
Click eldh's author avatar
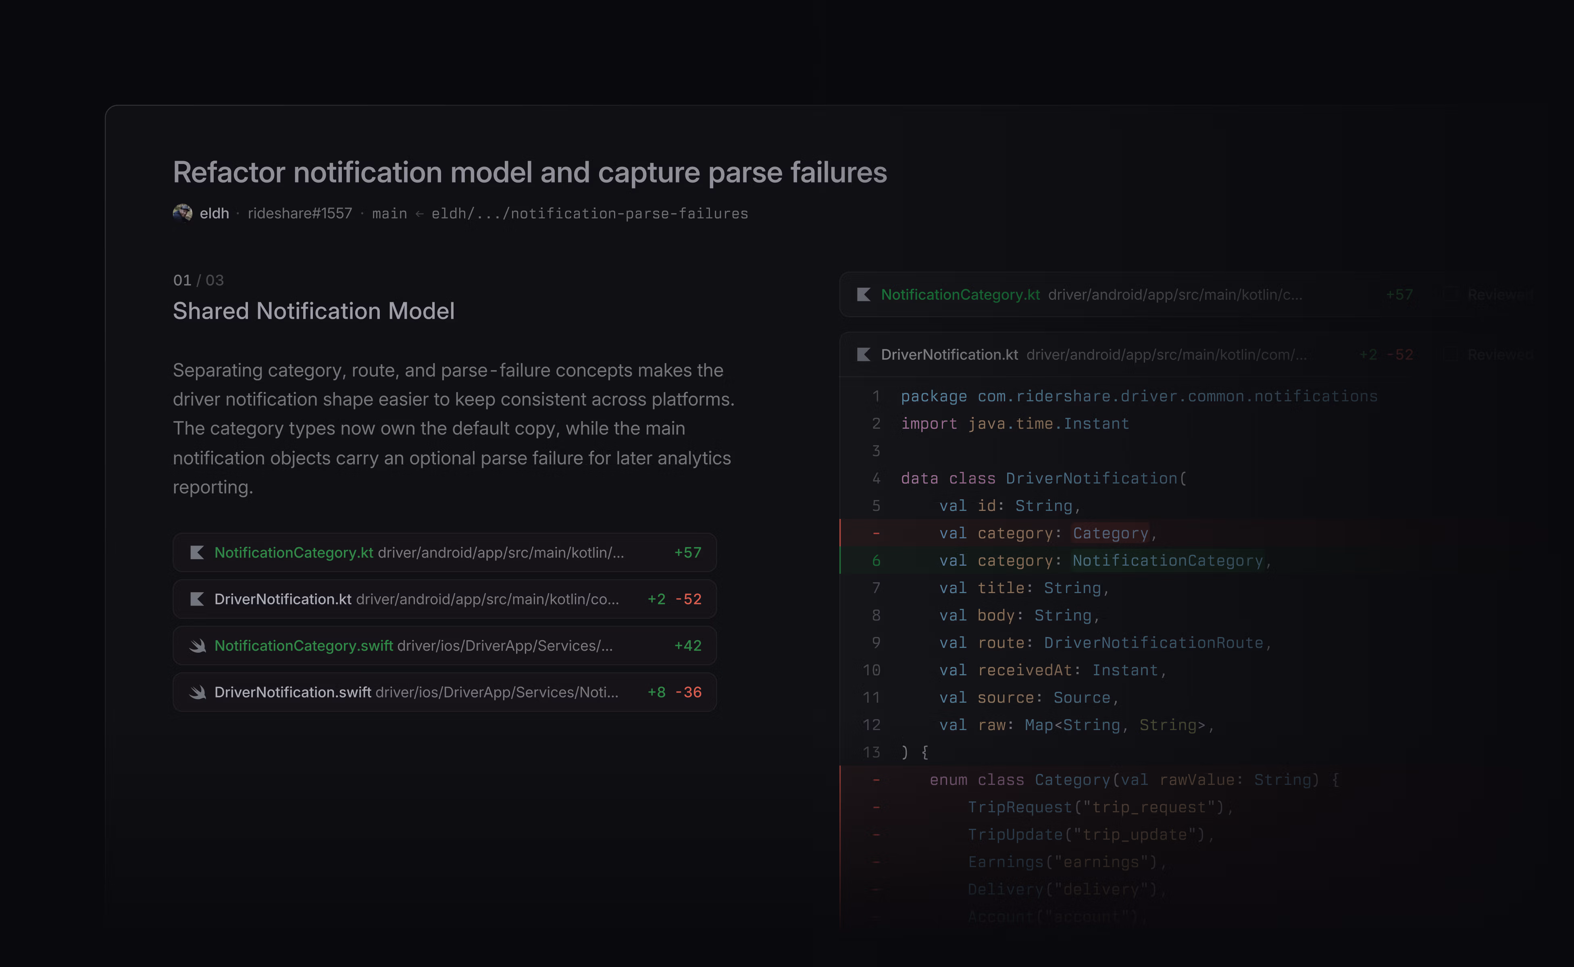pyautogui.click(x=182, y=213)
